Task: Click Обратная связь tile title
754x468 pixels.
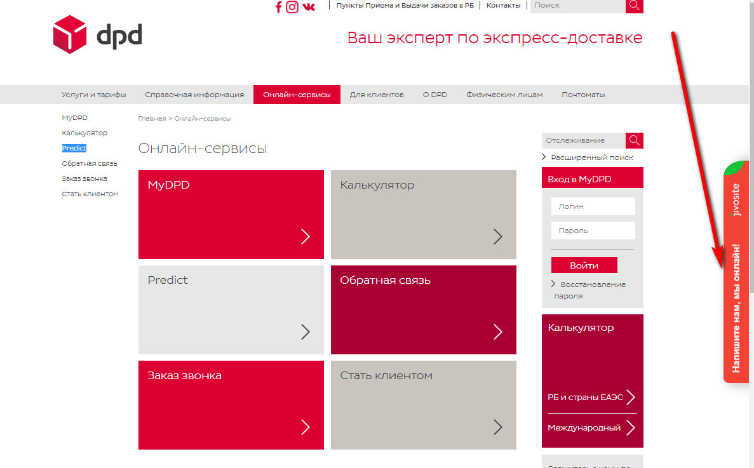Action: [x=385, y=281]
